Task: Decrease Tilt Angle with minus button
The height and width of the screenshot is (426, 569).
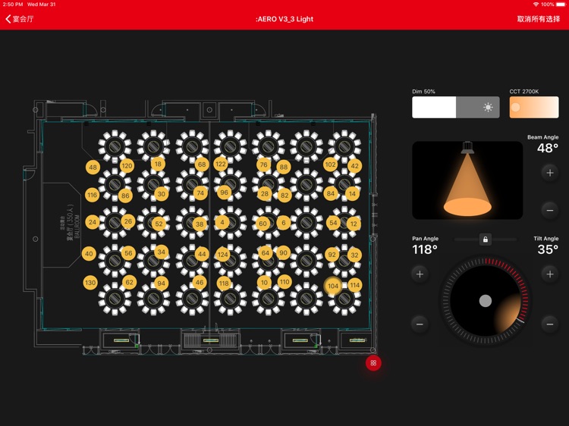Action: click(550, 324)
